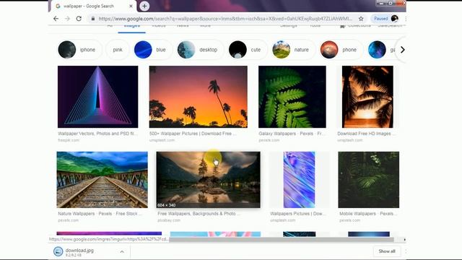Open the railway bridge thumbnail
Viewport: 462px width, 260px height.
tap(103, 180)
